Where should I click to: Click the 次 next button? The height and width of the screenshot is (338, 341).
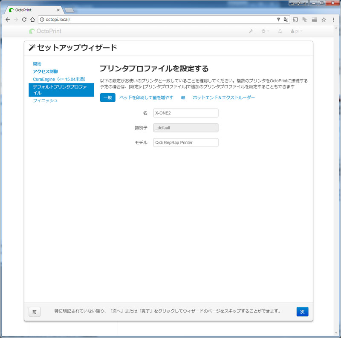pyautogui.click(x=302, y=312)
